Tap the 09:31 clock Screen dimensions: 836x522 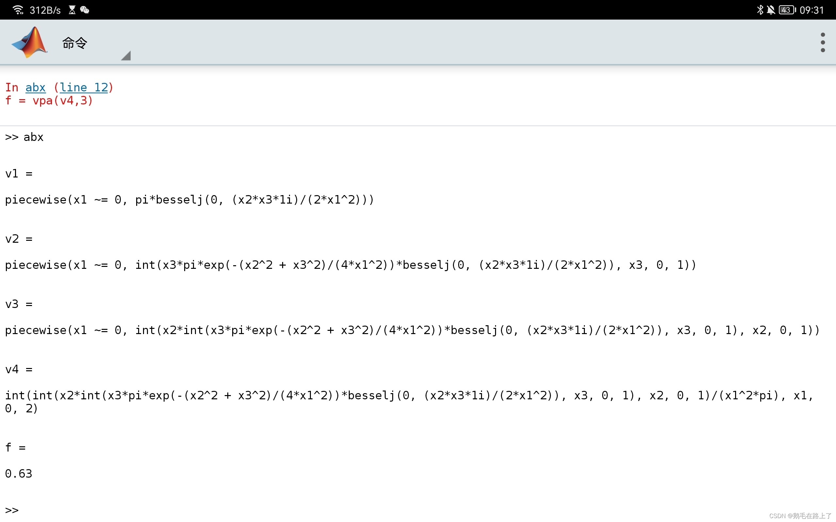point(812,10)
